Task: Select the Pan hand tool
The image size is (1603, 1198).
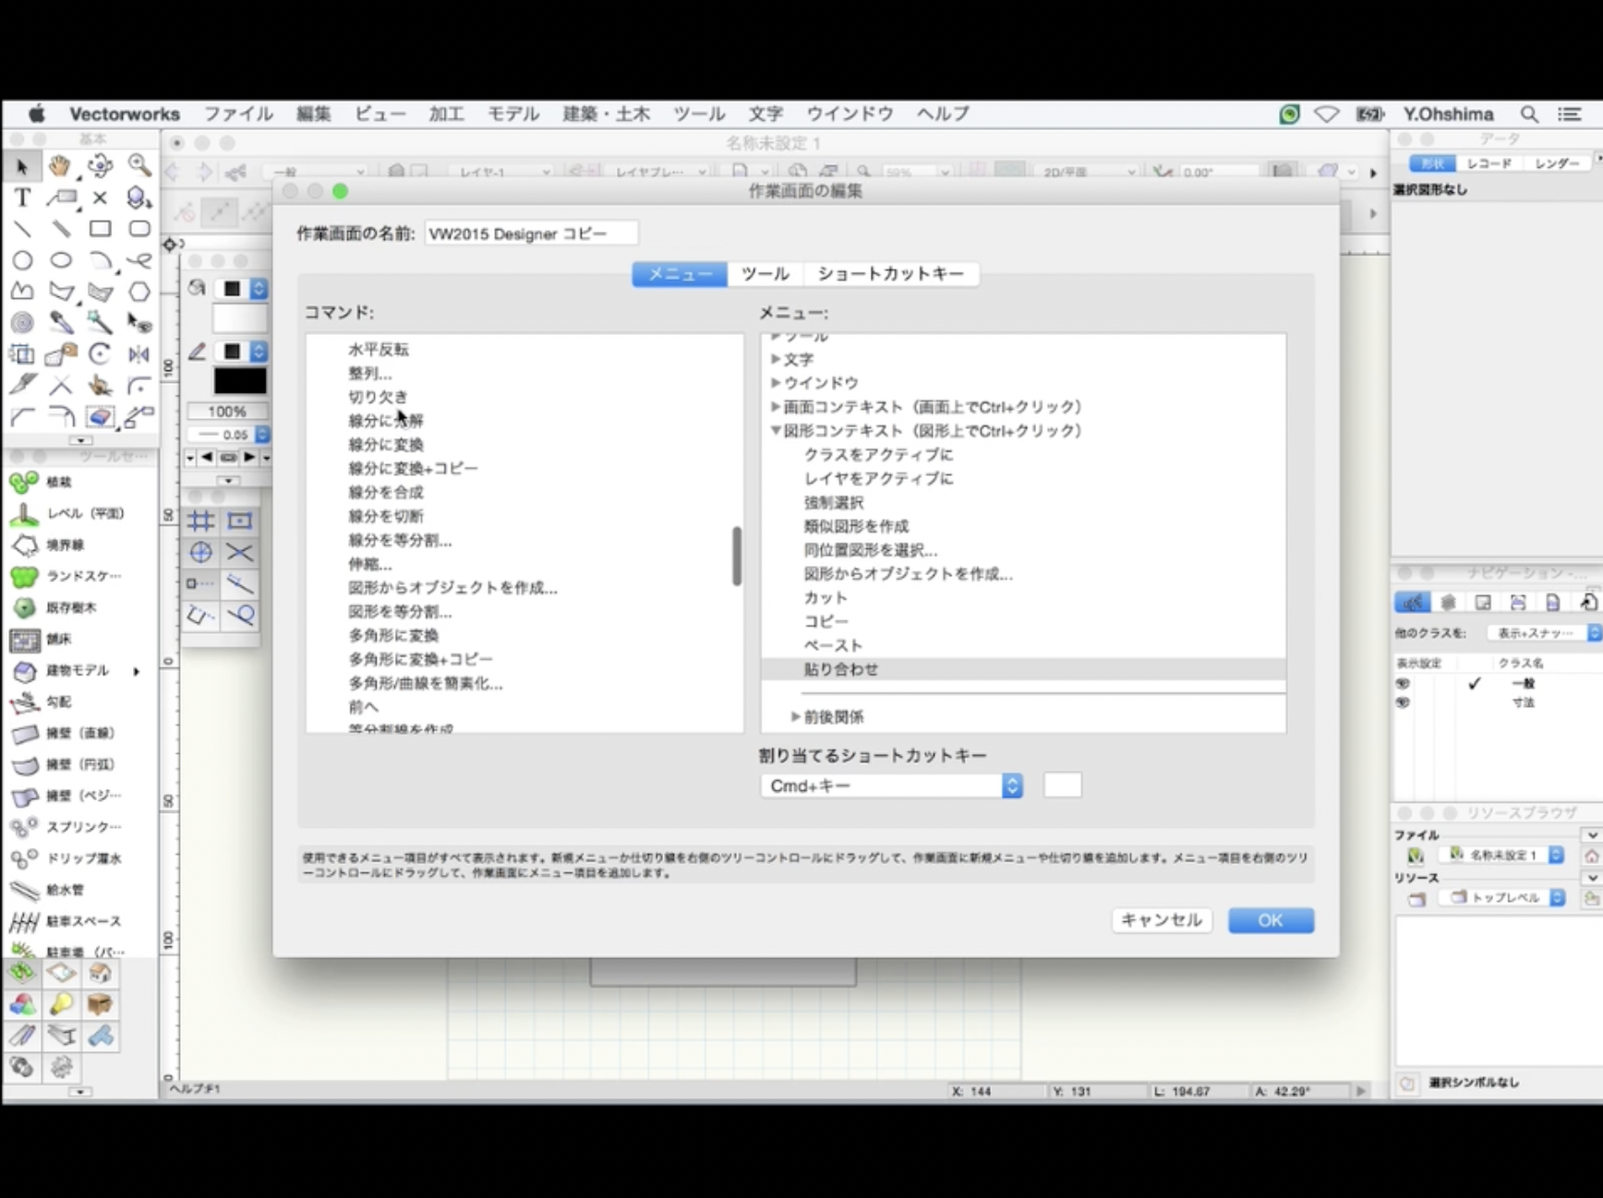Action: [x=61, y=166]
